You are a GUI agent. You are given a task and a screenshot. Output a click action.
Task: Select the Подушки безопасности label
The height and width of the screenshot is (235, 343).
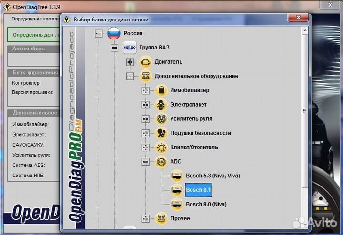(201, 133)
